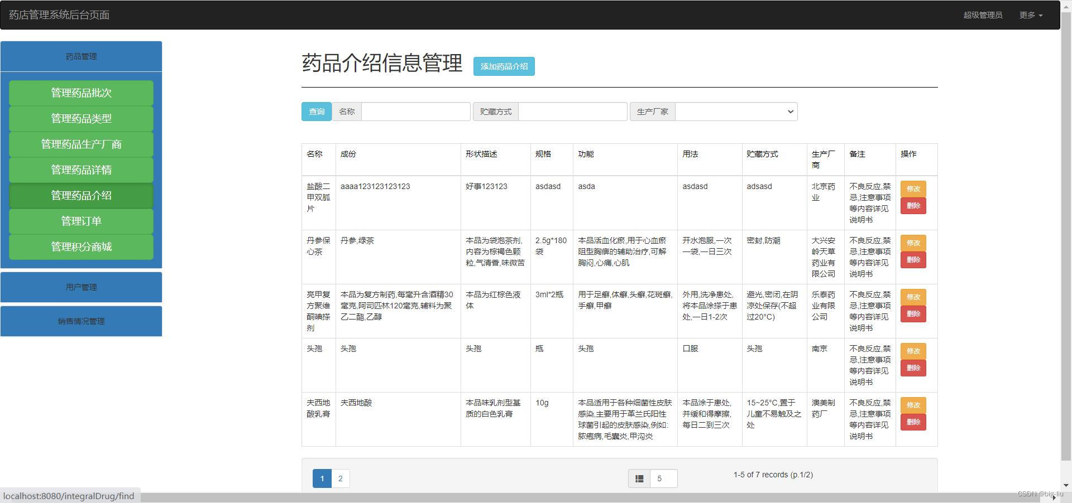
Task: Open 管理订单 from the sidebar
Action: (x=81, y=221)
